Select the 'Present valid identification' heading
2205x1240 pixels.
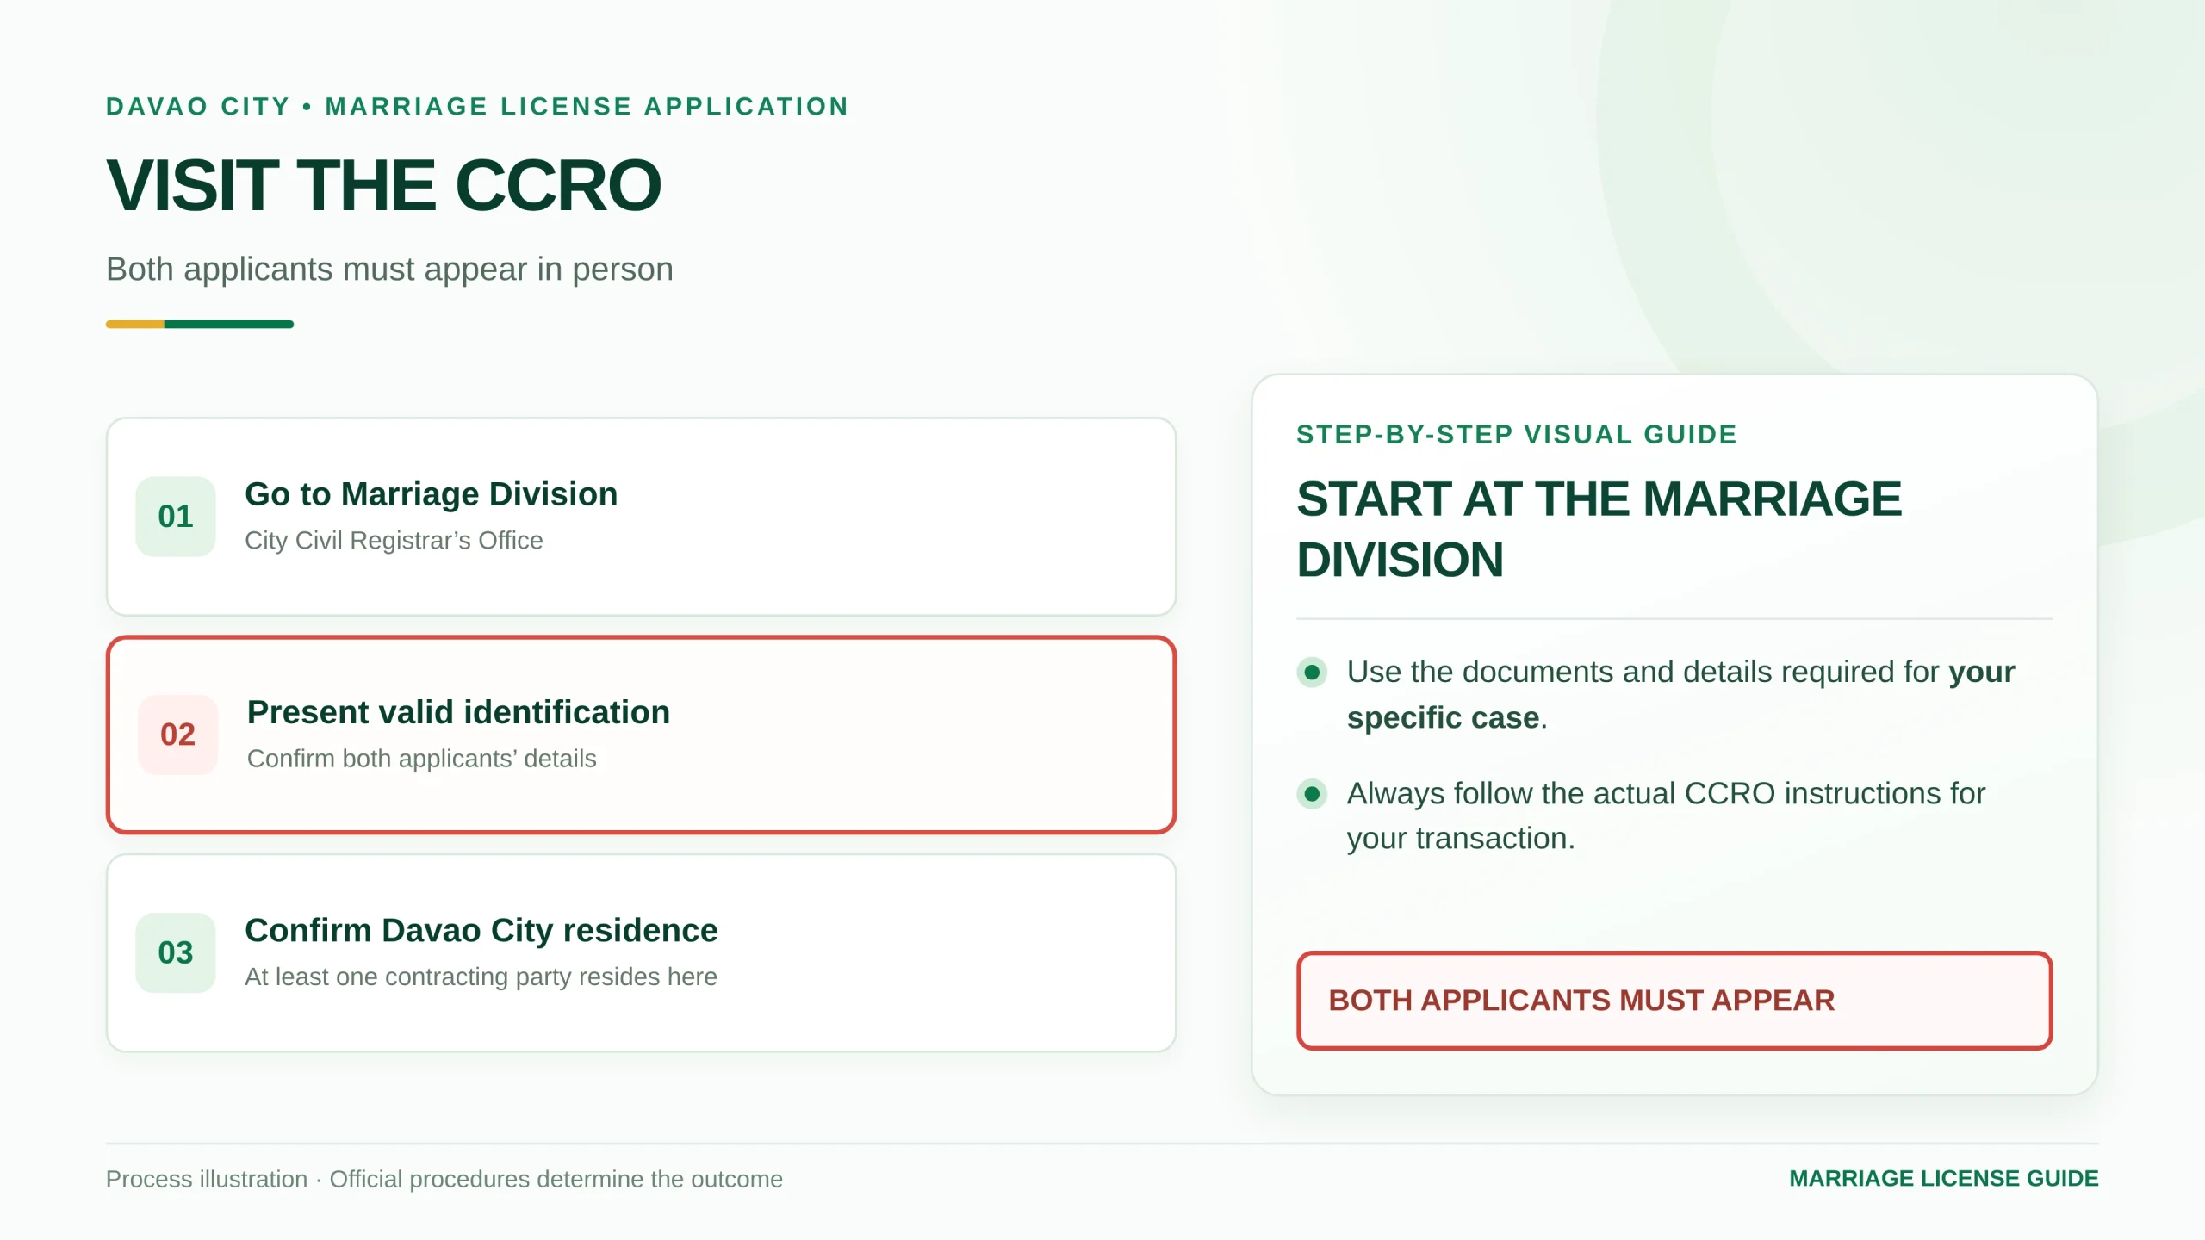click(x=458, y=712)
